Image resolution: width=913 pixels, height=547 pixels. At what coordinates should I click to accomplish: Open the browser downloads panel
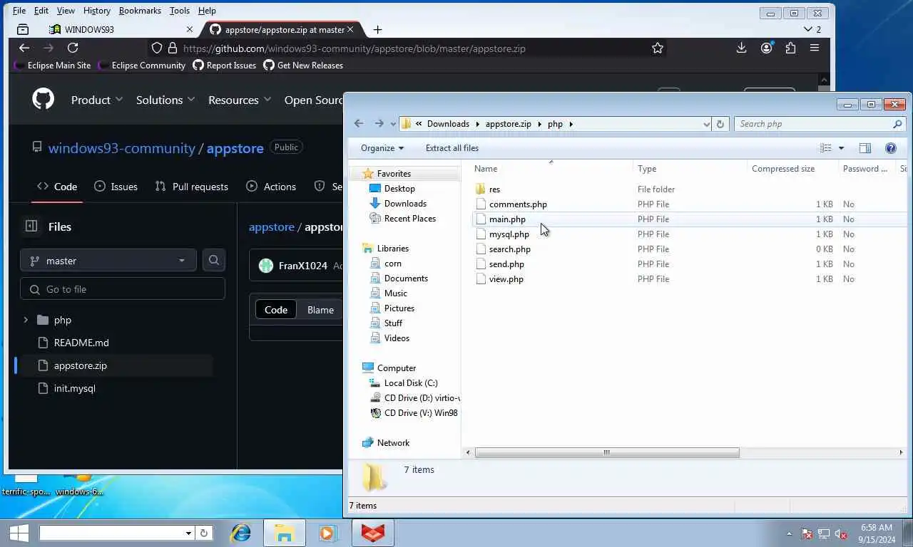(742, 48)
